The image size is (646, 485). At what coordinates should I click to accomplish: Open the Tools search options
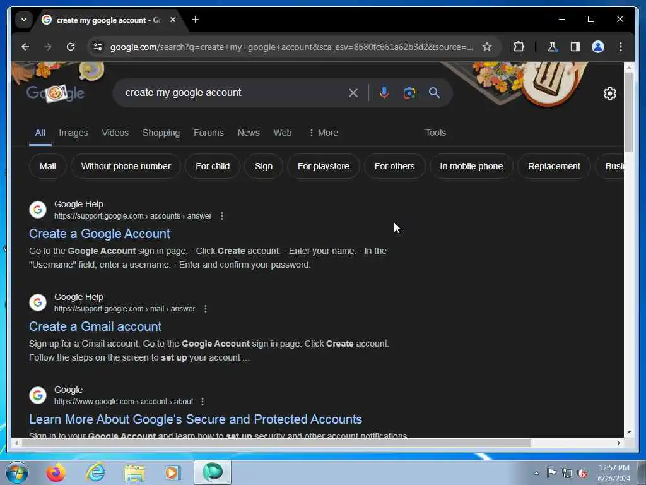click(435, 133)
